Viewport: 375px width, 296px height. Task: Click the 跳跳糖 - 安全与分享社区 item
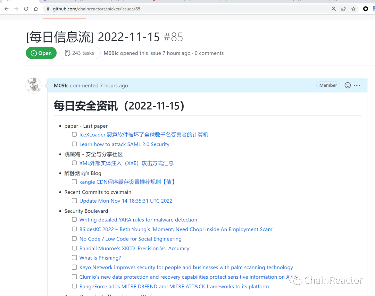[93, 154]
